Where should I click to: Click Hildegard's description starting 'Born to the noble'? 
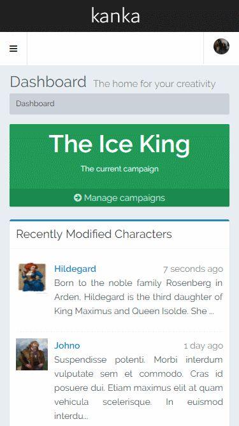click(x=138, y=297)
